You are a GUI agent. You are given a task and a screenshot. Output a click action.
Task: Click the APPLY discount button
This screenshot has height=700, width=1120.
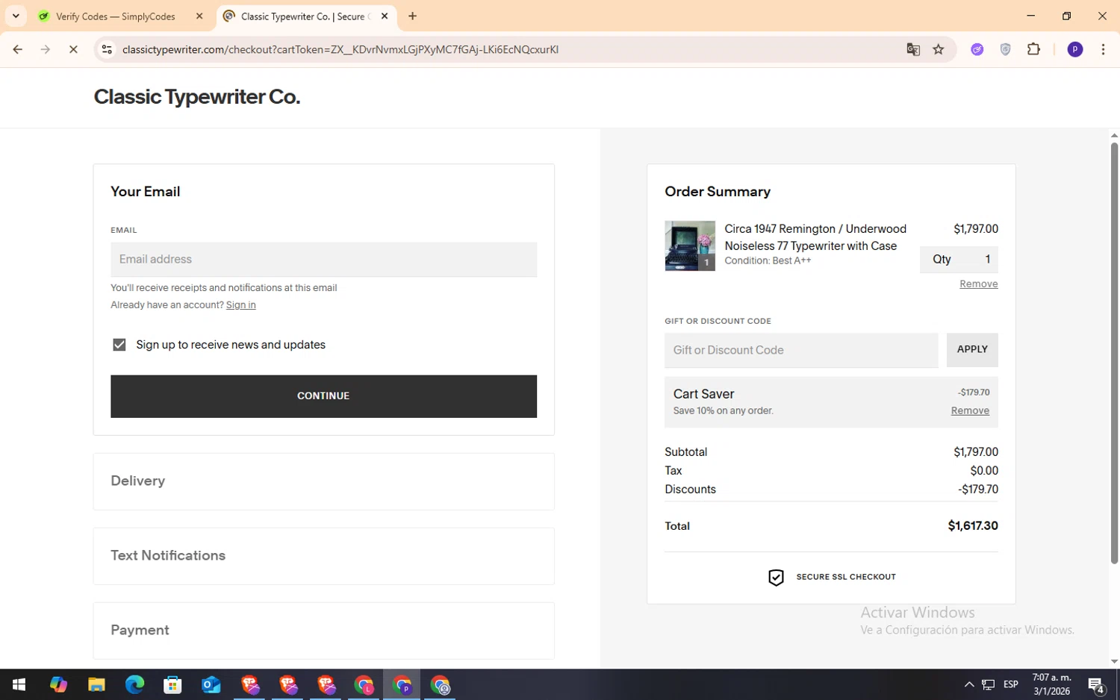tap(972, 349)
